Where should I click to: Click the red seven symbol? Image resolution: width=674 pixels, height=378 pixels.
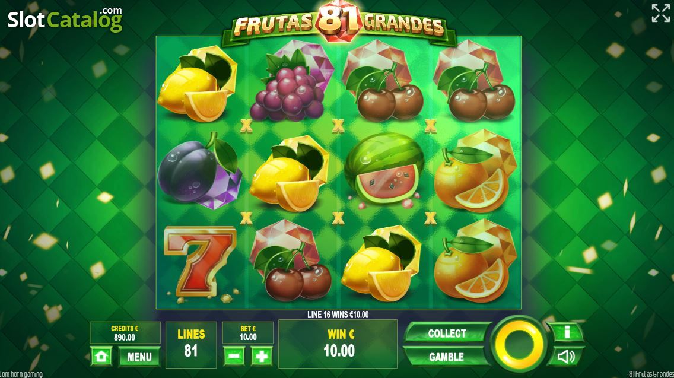click(x=201, y=263)
